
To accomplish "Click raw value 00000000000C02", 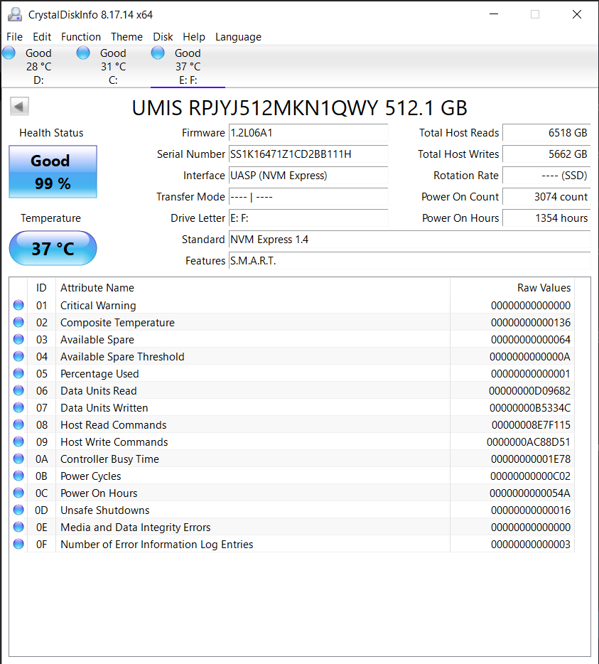I will 530,476.
